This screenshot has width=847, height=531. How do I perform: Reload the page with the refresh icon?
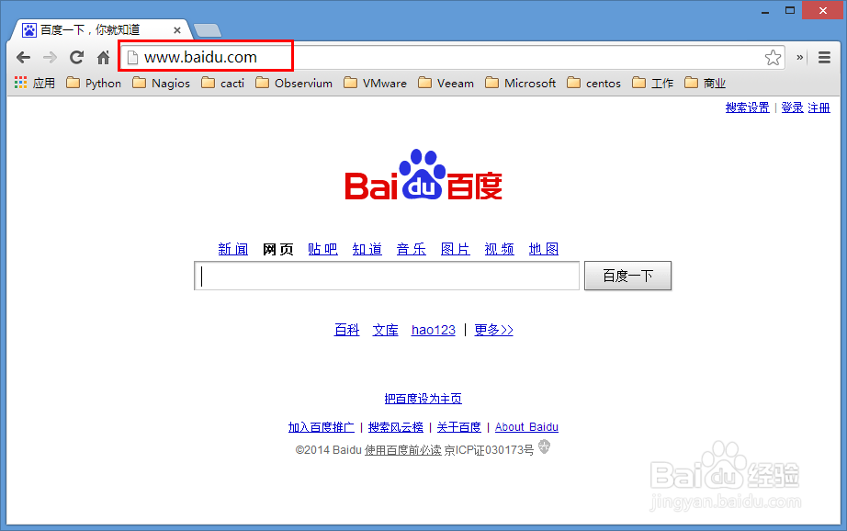(x=76, y=57)
